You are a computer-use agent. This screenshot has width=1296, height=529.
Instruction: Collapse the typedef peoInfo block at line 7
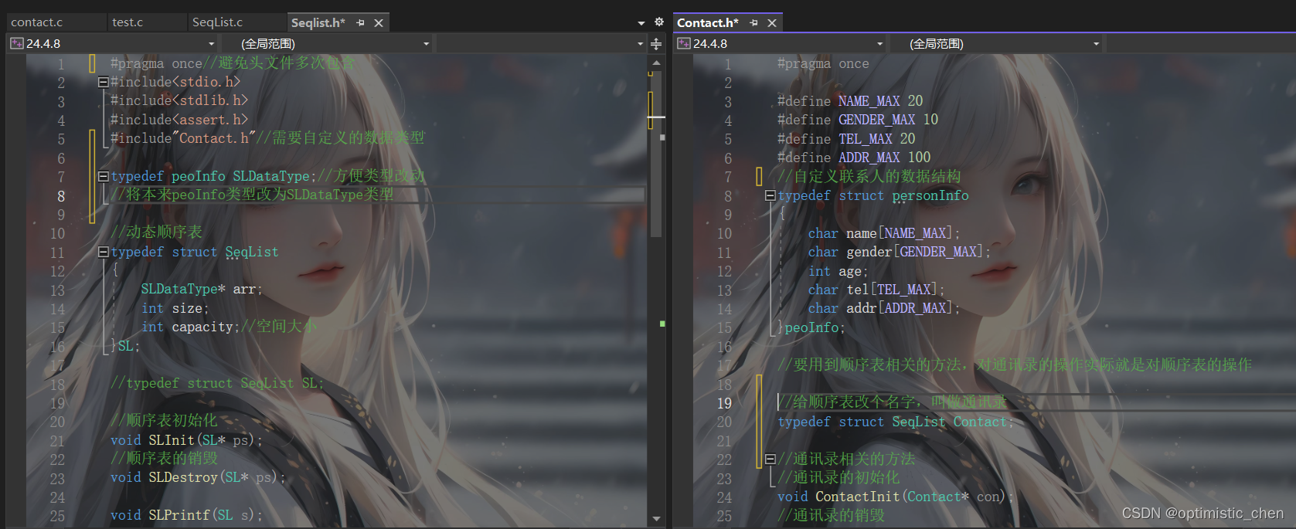[x=103, y=177]
